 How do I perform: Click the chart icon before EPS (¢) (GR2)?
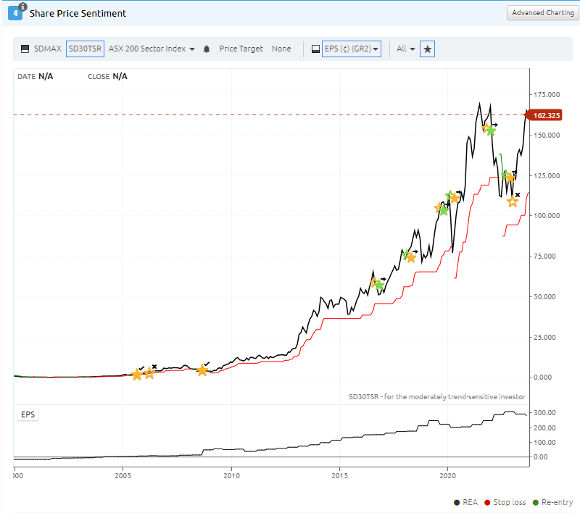pyautogui.click(x=315, y=49)
